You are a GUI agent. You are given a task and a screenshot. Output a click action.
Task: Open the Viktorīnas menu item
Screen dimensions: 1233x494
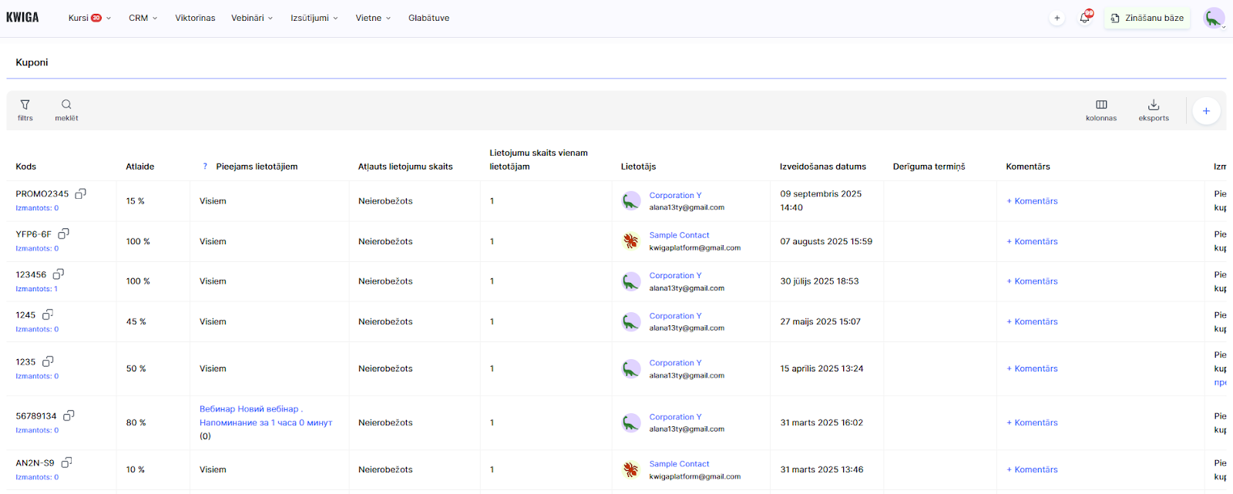[195, 18]
